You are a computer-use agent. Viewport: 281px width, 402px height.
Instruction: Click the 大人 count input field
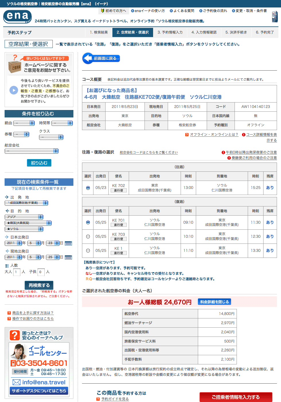17,272
